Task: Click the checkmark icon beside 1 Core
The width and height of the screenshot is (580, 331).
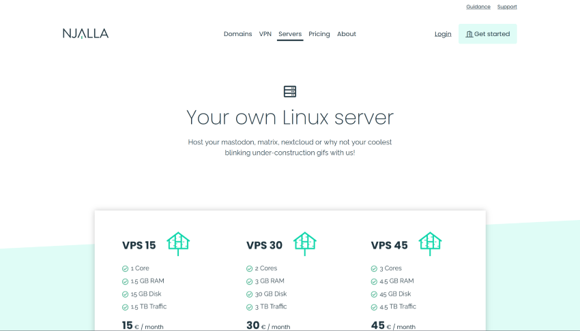Action: (x=125, y=268)
